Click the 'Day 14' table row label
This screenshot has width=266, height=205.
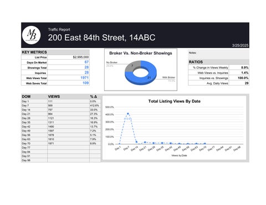point(26,110)
